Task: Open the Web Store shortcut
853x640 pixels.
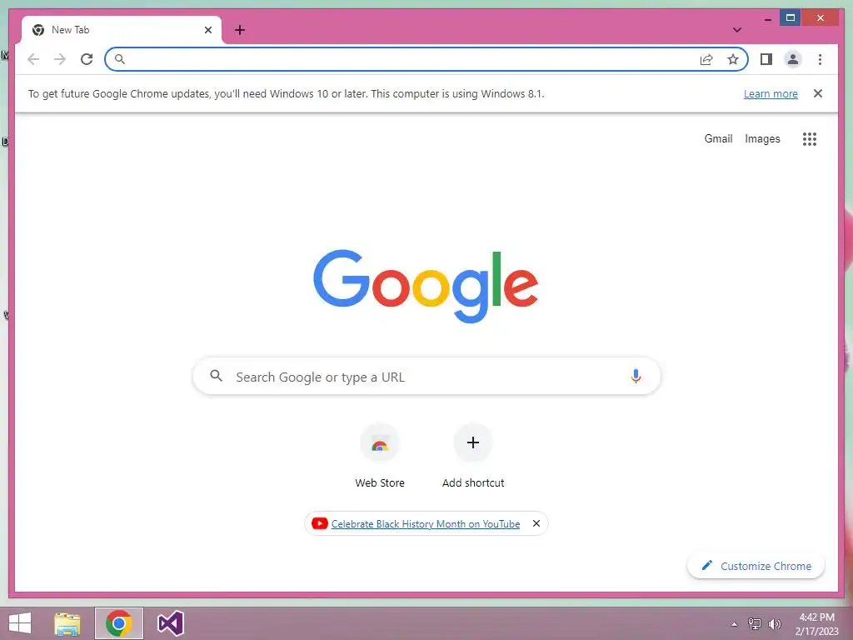Action: (x=380, y=456)
